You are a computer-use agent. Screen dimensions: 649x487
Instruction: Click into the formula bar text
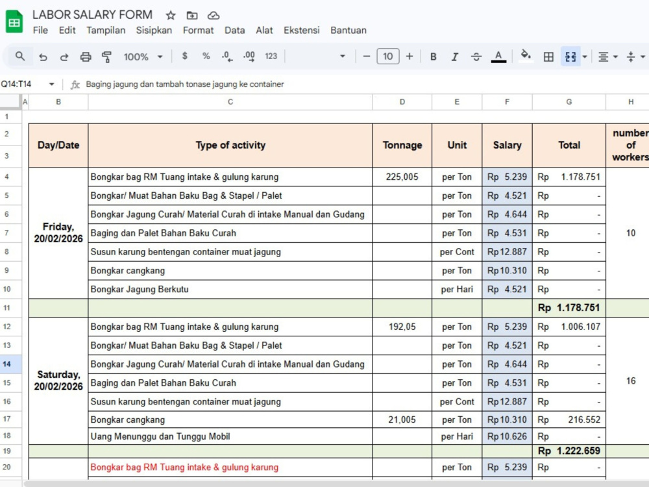(184, 84)
